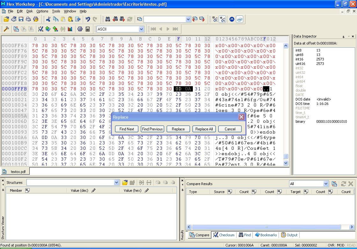Open the Tools menu
357x249 pixels.
click(56, 11)
